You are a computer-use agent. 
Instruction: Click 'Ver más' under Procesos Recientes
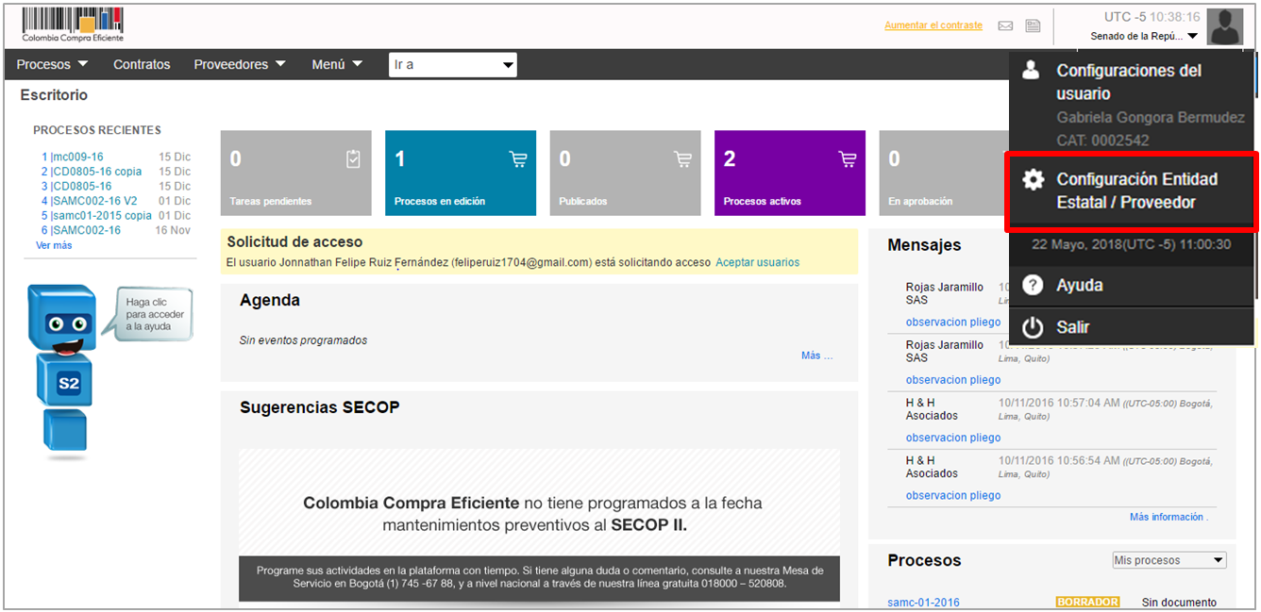point(54,245)
